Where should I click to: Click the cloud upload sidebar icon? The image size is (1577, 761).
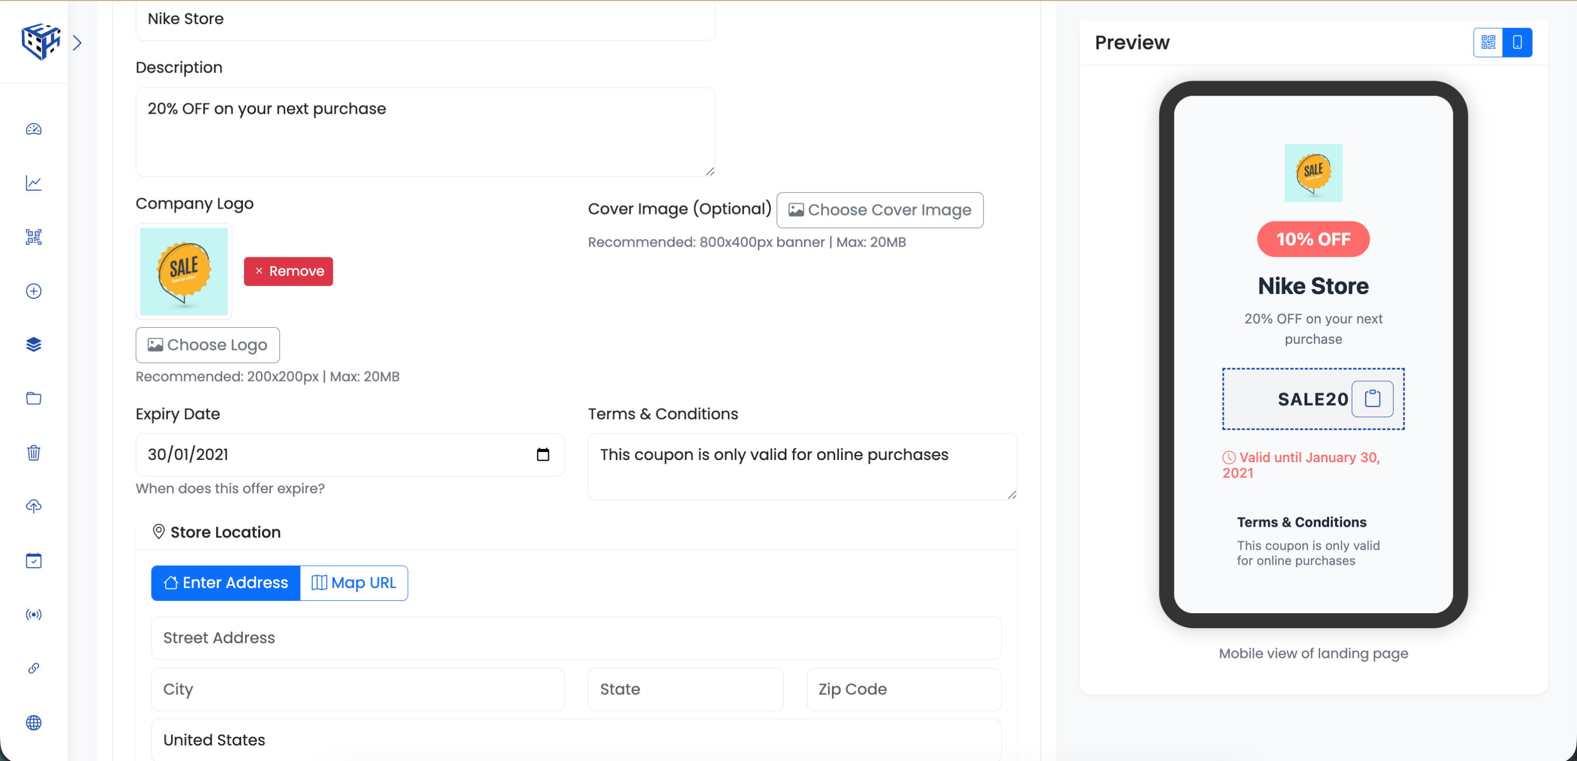point(33,506)
